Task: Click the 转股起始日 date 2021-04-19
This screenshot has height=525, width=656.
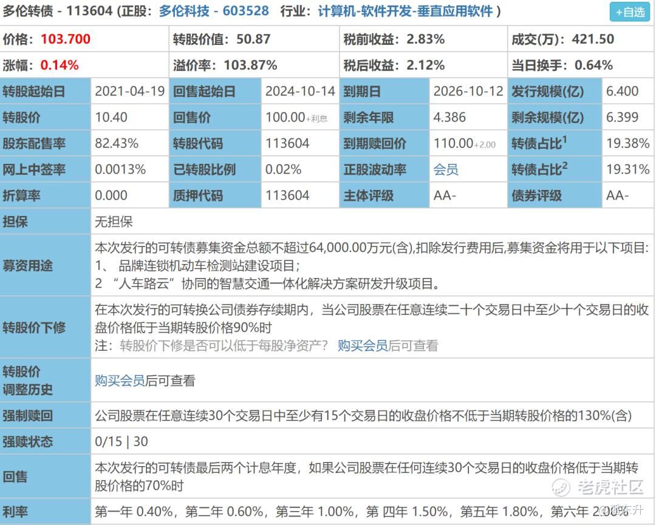Action: pos(130,91)
